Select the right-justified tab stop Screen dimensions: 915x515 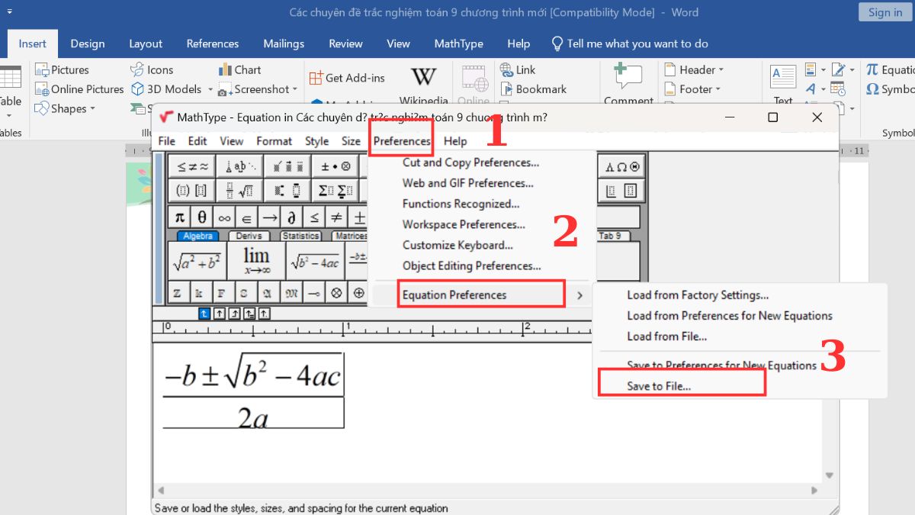coord(234,313)
